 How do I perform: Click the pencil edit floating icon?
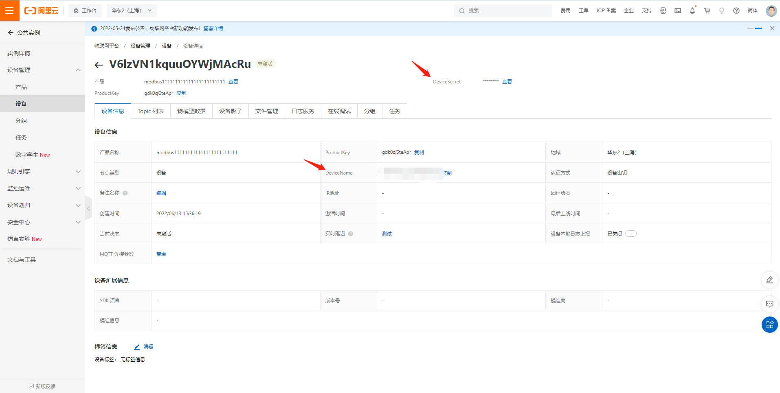769,280
